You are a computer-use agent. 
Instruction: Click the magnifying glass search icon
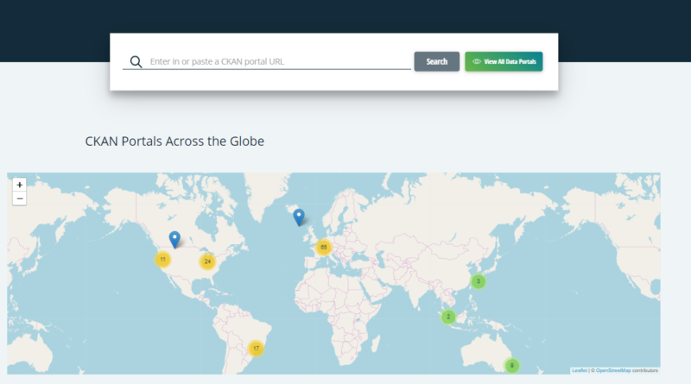136,61
